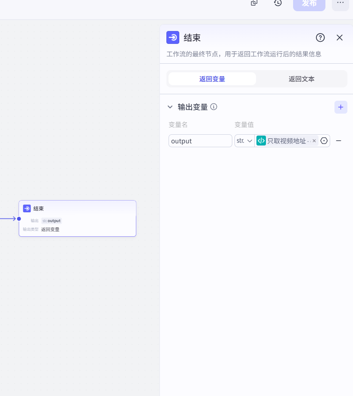The height and width of the screenshot is (396, 353).
Task: Click the 发布 publish button
Action: pyautogui.click(x=309, y=4)
